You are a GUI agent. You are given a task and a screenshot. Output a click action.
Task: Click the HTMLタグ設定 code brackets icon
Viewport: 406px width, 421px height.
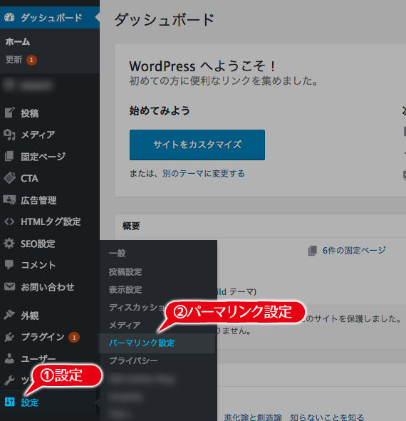9,222
